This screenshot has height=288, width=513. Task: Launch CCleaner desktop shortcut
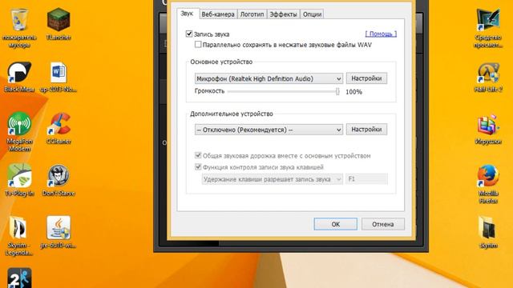pos(59,129)
